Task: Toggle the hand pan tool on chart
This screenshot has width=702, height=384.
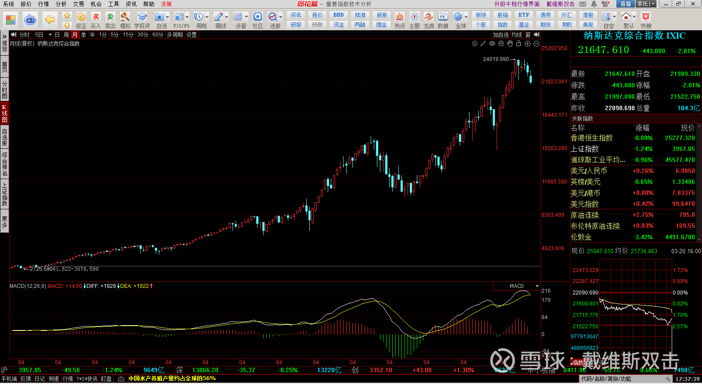Action: (510, 43)
